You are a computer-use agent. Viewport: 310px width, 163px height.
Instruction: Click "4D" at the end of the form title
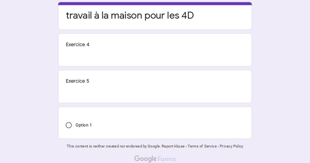pyautogui.click(x=188, y=16)
